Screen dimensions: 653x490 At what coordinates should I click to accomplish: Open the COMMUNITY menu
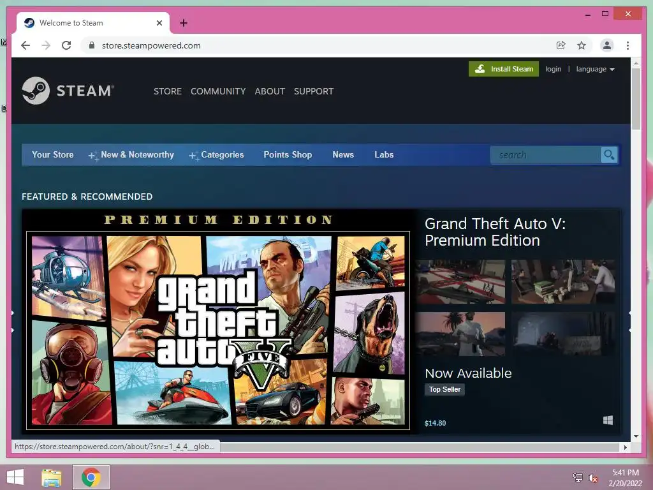tap(218, 91)
